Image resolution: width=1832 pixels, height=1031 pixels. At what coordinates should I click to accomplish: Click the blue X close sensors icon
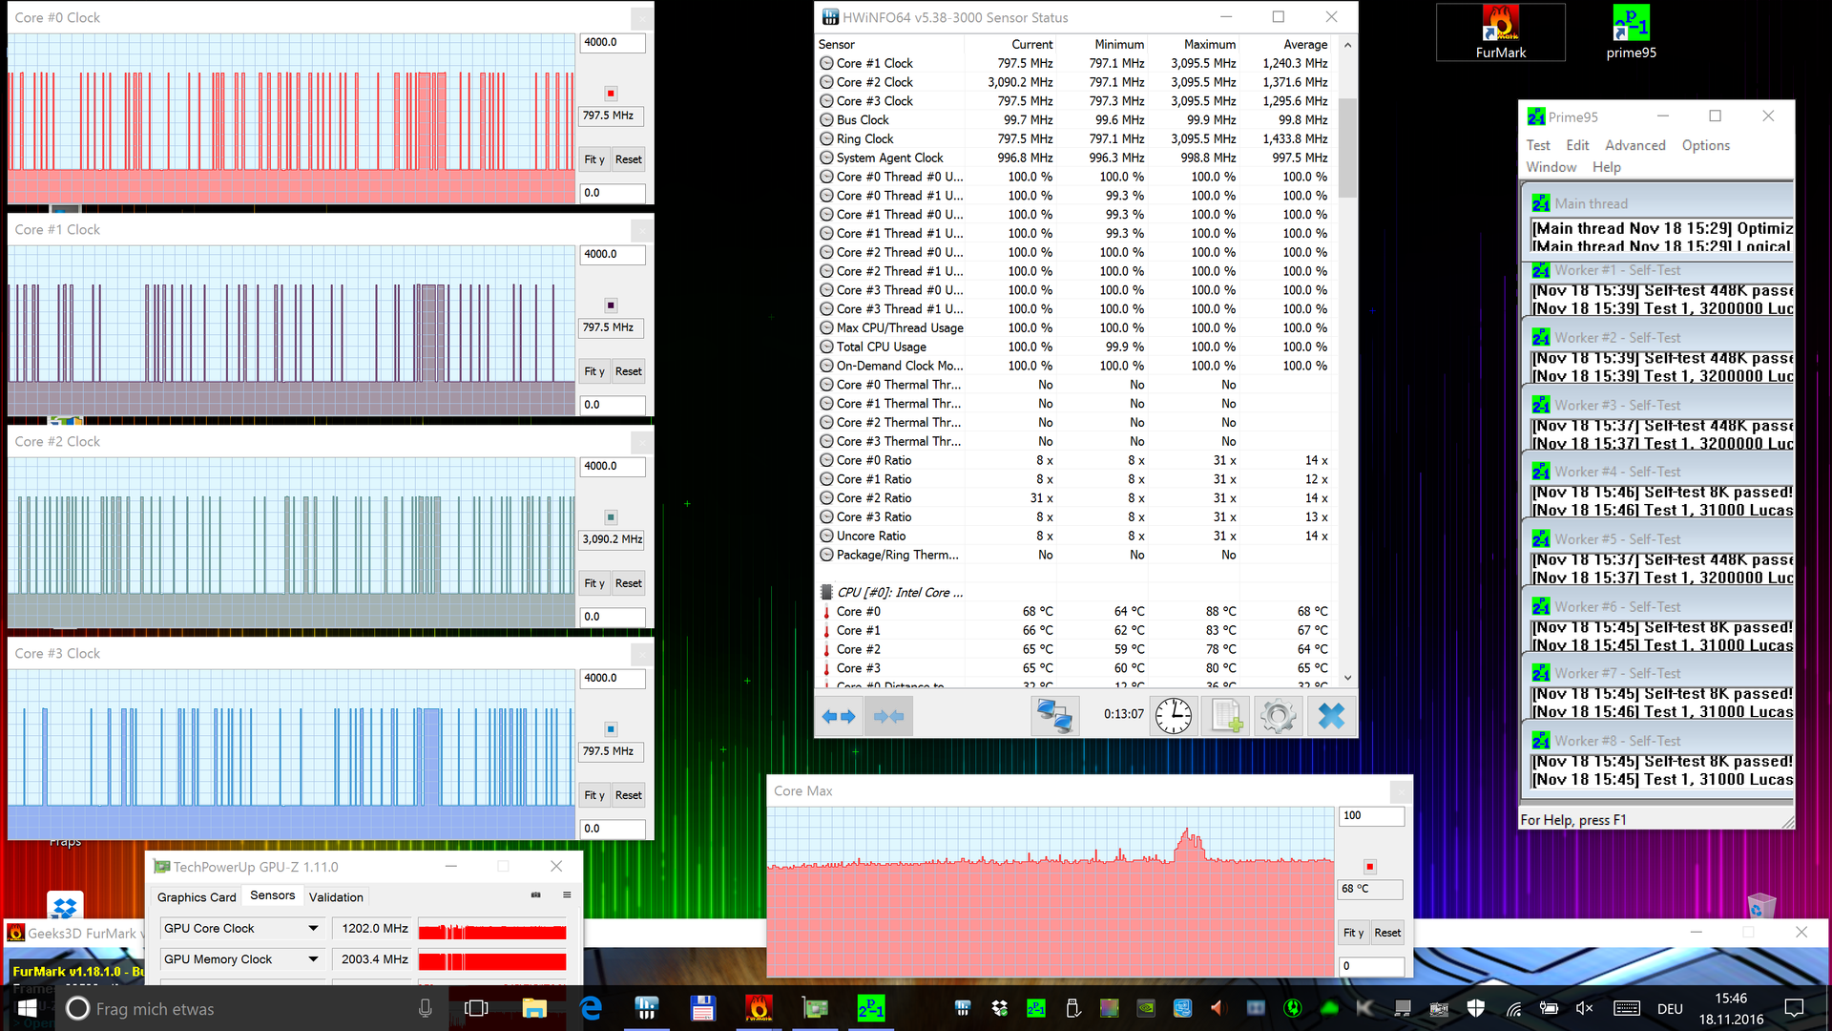[x=1331, y=716]
